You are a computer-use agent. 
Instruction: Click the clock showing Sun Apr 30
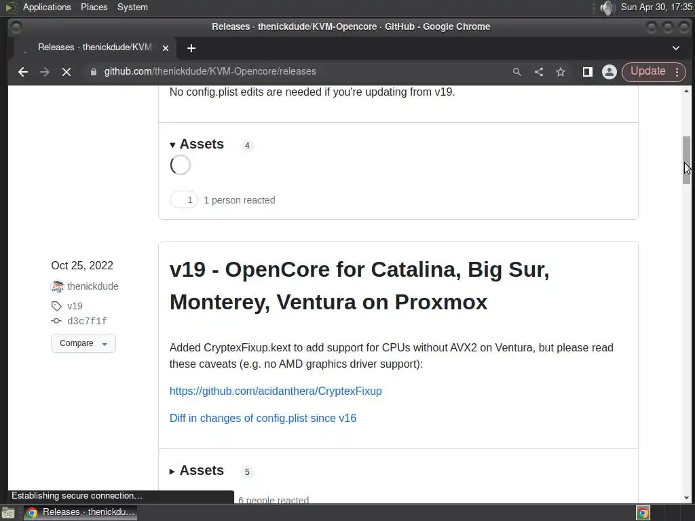coord(656,7)
